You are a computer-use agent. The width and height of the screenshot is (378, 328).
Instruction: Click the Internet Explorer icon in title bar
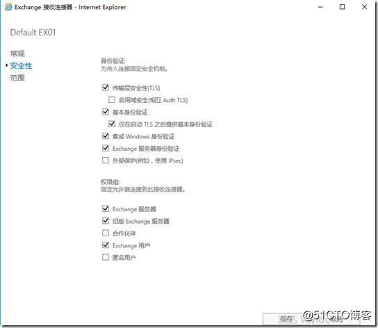tap(8, 7)
